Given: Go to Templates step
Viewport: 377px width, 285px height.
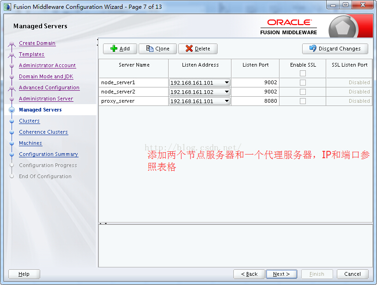Looking at the screenshot, I should [x=31, y=54].
